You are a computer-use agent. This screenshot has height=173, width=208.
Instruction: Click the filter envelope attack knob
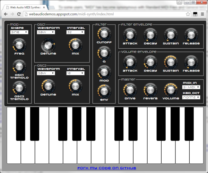[130, 35]
